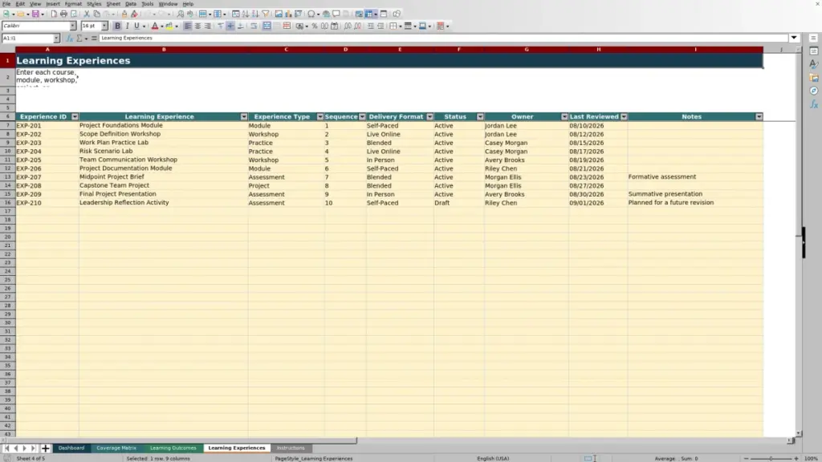822x462 pixels.
Task: Format as percent icon
Action: pyautogui.click(x=315, y=26)
